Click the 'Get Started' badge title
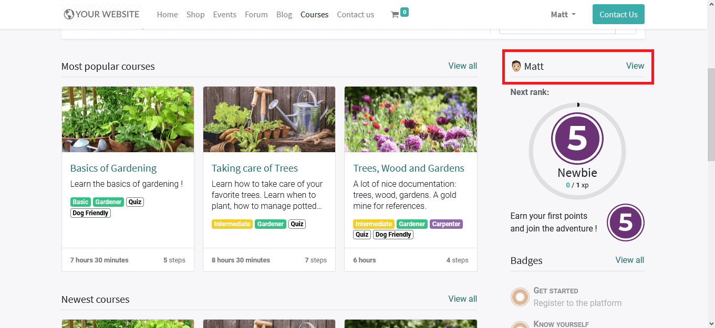 pyautogui.click(x=556, y=290)
